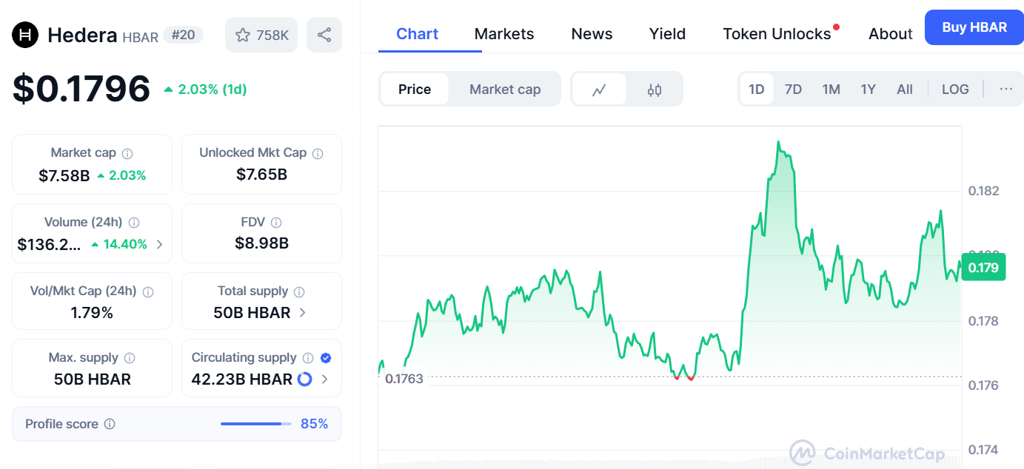Click the circulating supply progress ring
Image resolution: width=1024 pixels, height=469 pixels.
[304, 379]
